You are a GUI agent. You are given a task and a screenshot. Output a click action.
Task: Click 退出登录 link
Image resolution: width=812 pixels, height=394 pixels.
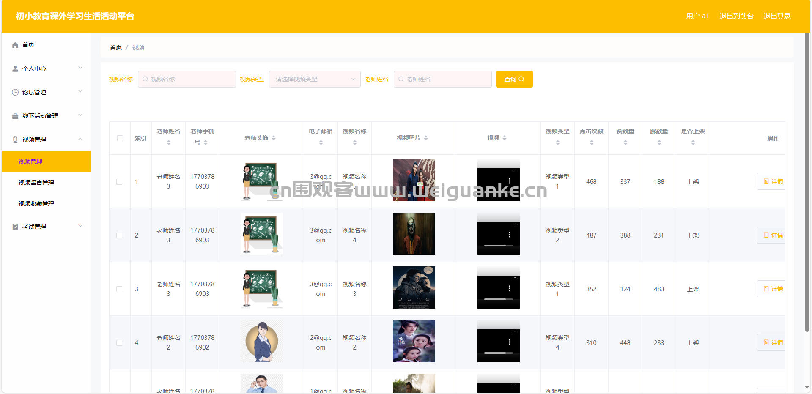coord(777,16)
